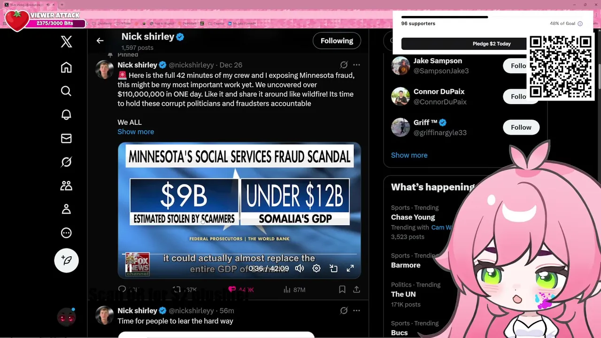Expand post text with Show more
Image resolution: width=601 pixels, height=338 pixels.
click(136, 131)
